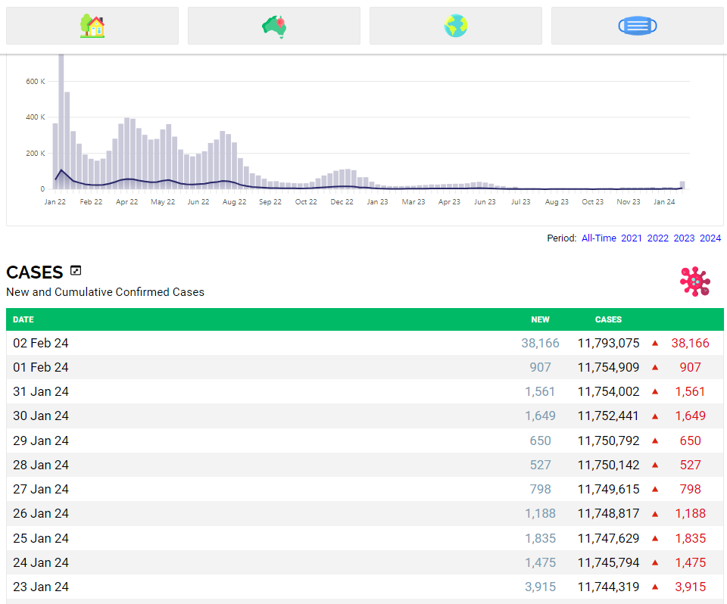
Task: Select the 02 Feb 24 date cell
Action: (41, 344)
